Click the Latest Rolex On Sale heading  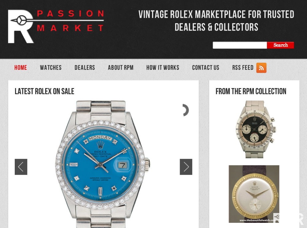(45, 91)
